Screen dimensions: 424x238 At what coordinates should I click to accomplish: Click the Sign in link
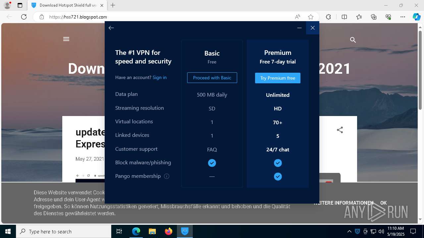click(160, 77)
